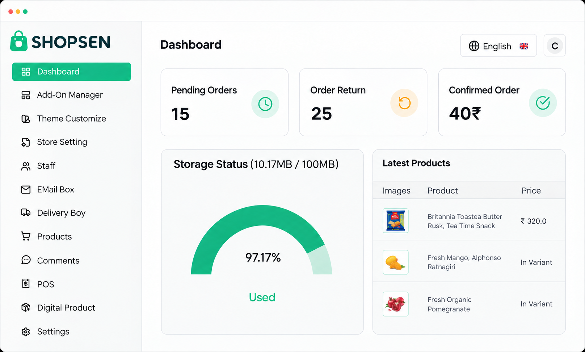
Task: Click the 97.17% storage percentage
Action: pyautogui.click(x=263, y=258)
